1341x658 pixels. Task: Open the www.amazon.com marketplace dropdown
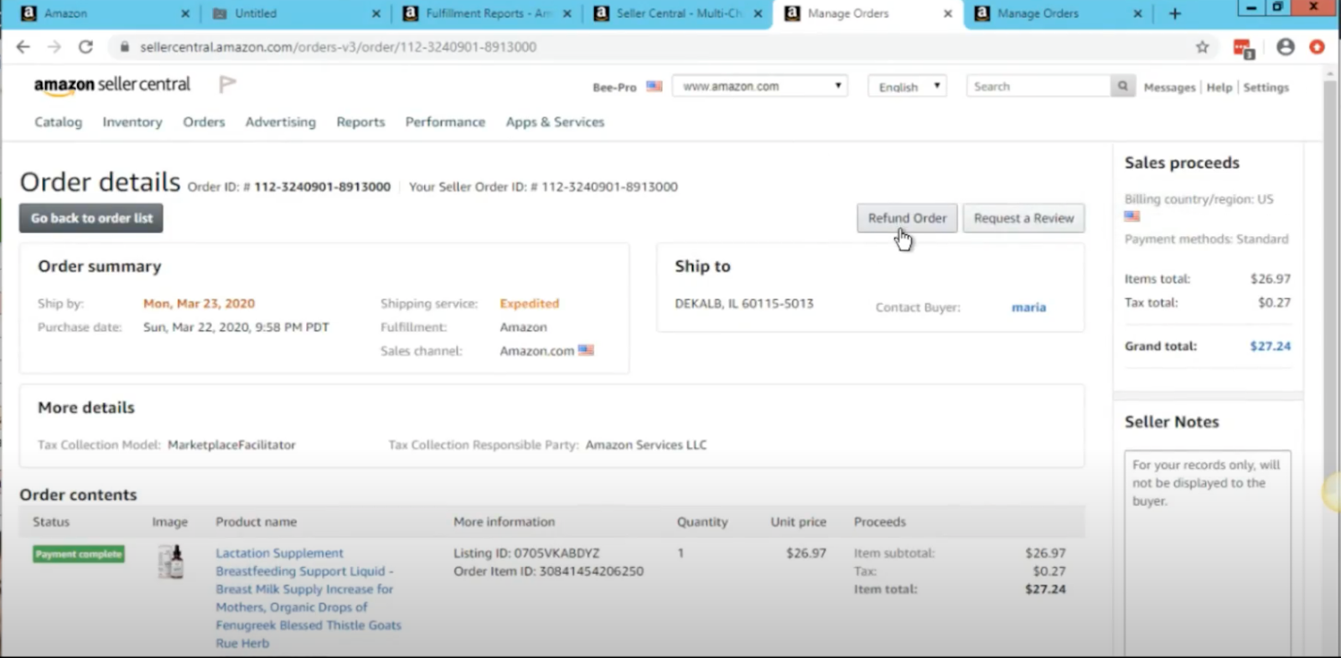coord(760,86)
